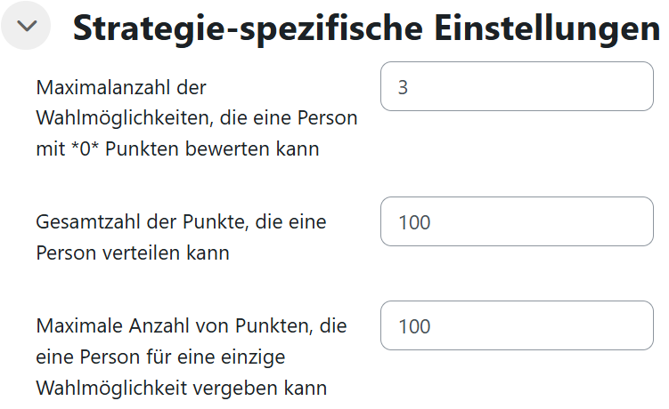
Task: Click the label 'Maximale Anzahl von Punkten'
Action: [x=191, y=326]
